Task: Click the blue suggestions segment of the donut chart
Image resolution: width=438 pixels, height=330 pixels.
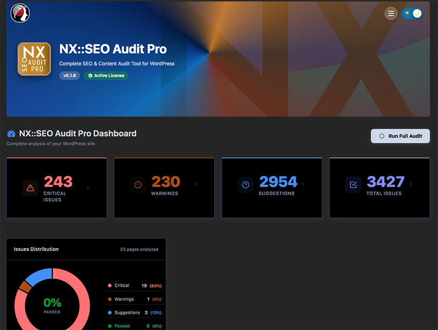Action: 41,276
